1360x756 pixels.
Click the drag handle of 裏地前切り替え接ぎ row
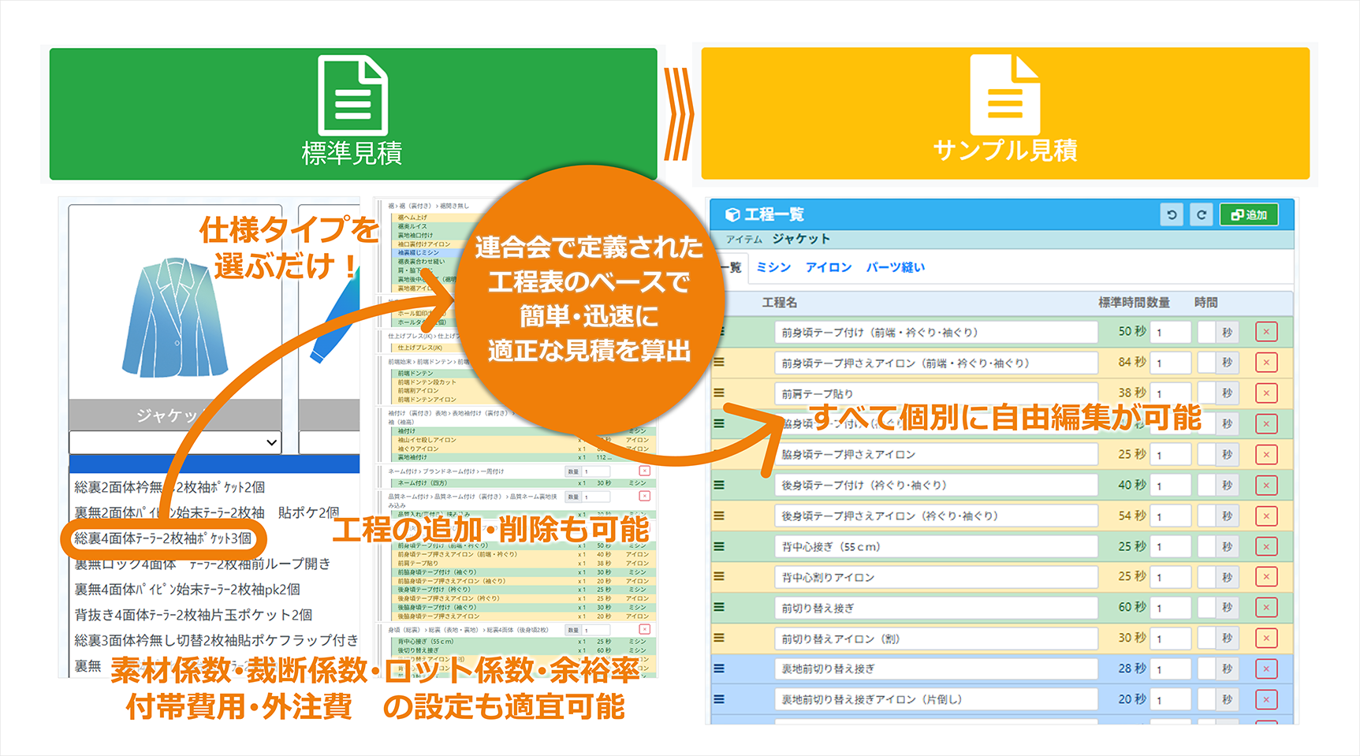[x=719, y=668]
